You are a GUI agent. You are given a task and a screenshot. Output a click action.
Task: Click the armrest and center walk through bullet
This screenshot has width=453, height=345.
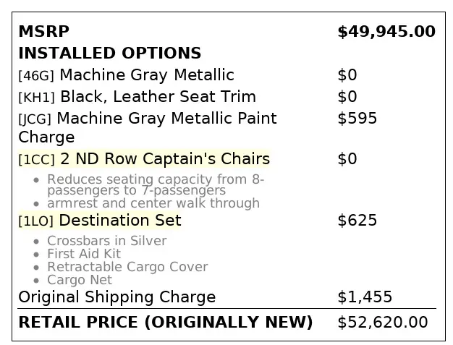(153, 204)
